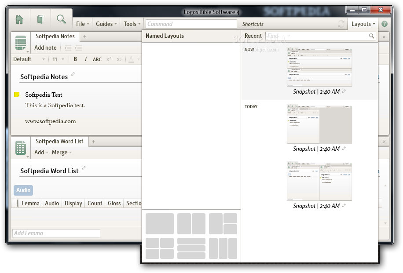Image resolution: width=403 pixels, height=273 pixels.
Task: Close the top right panel
Action: tap(384, 37)
